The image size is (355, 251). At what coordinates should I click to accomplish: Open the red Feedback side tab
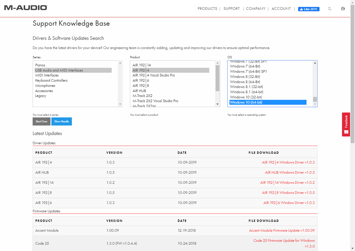tap(346, 124)
